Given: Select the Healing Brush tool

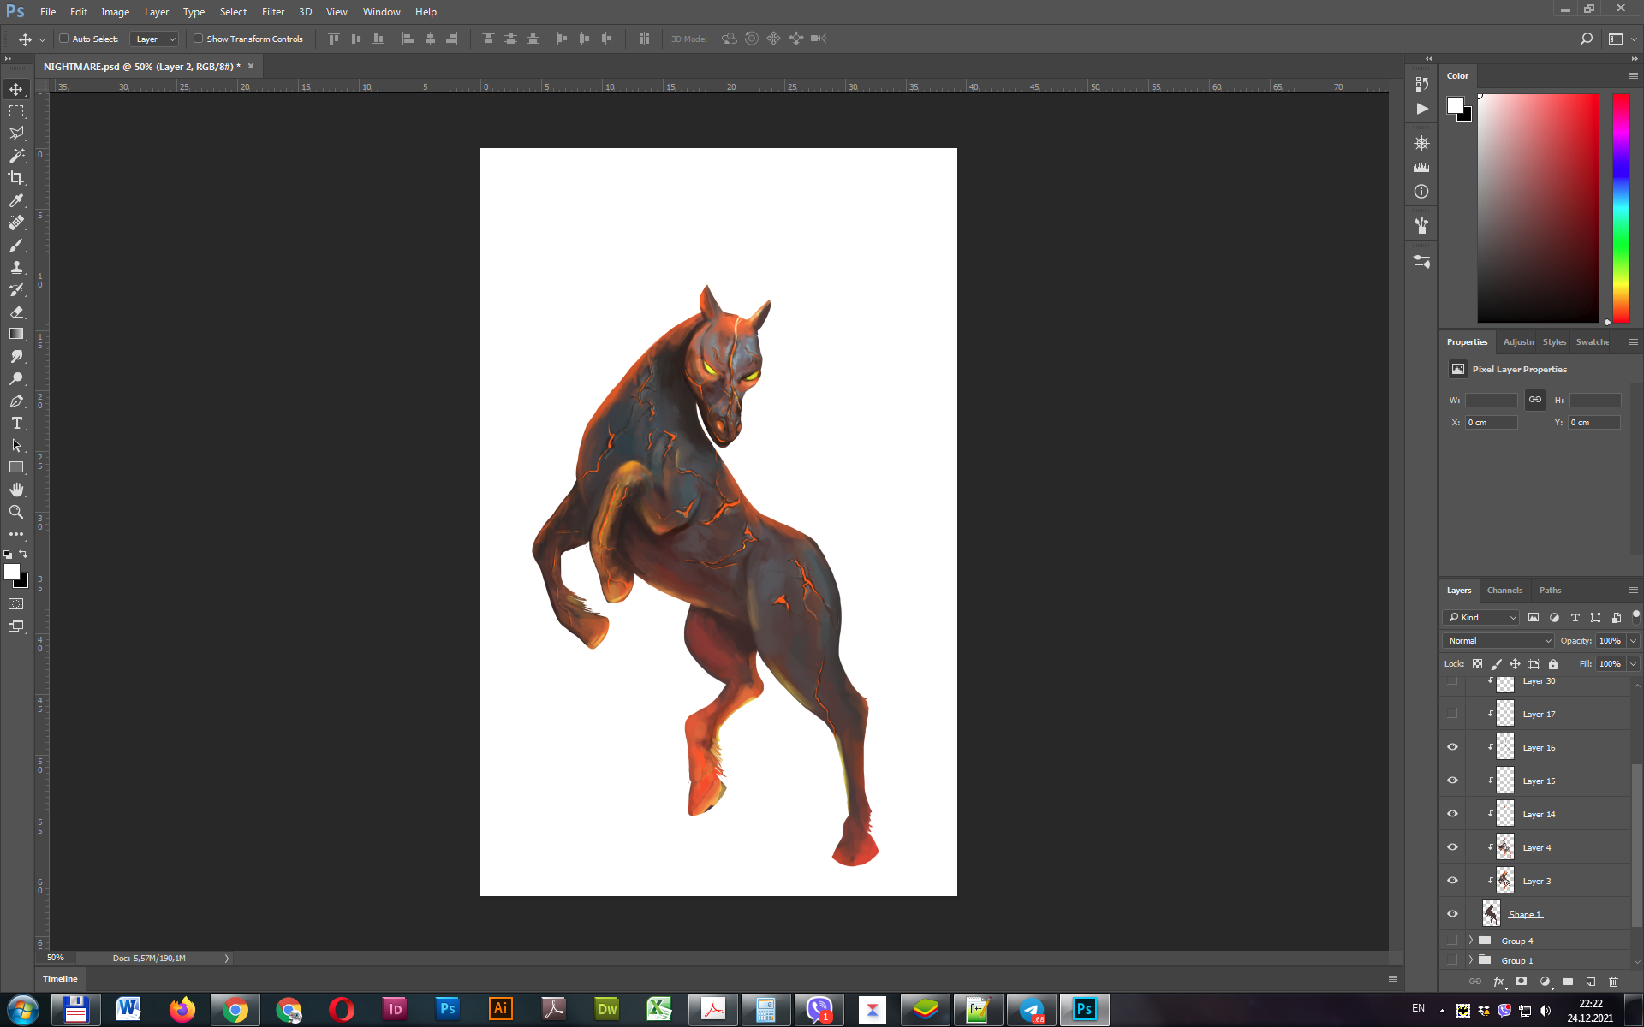Looking at the screenshot, I should (x=16, y=223).
